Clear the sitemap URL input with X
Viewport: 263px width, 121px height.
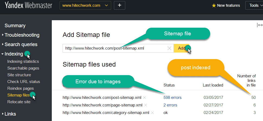[169, 48]
